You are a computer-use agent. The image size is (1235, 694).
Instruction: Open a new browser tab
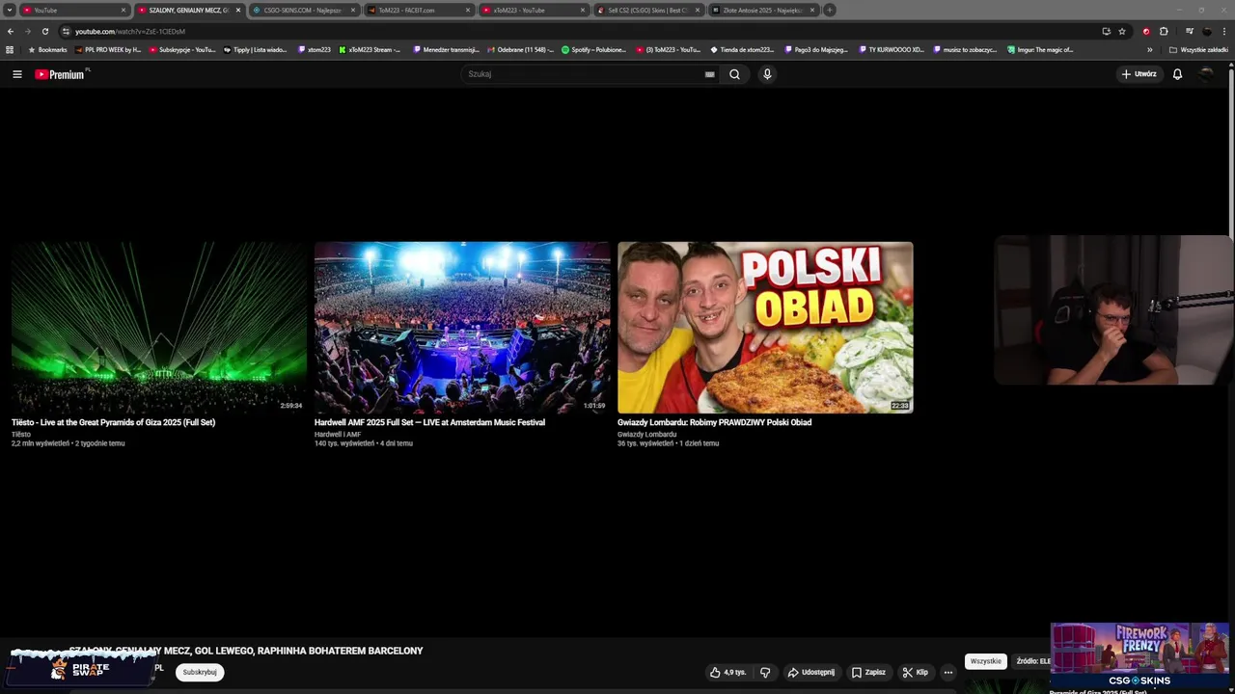[x=830, y=10]
